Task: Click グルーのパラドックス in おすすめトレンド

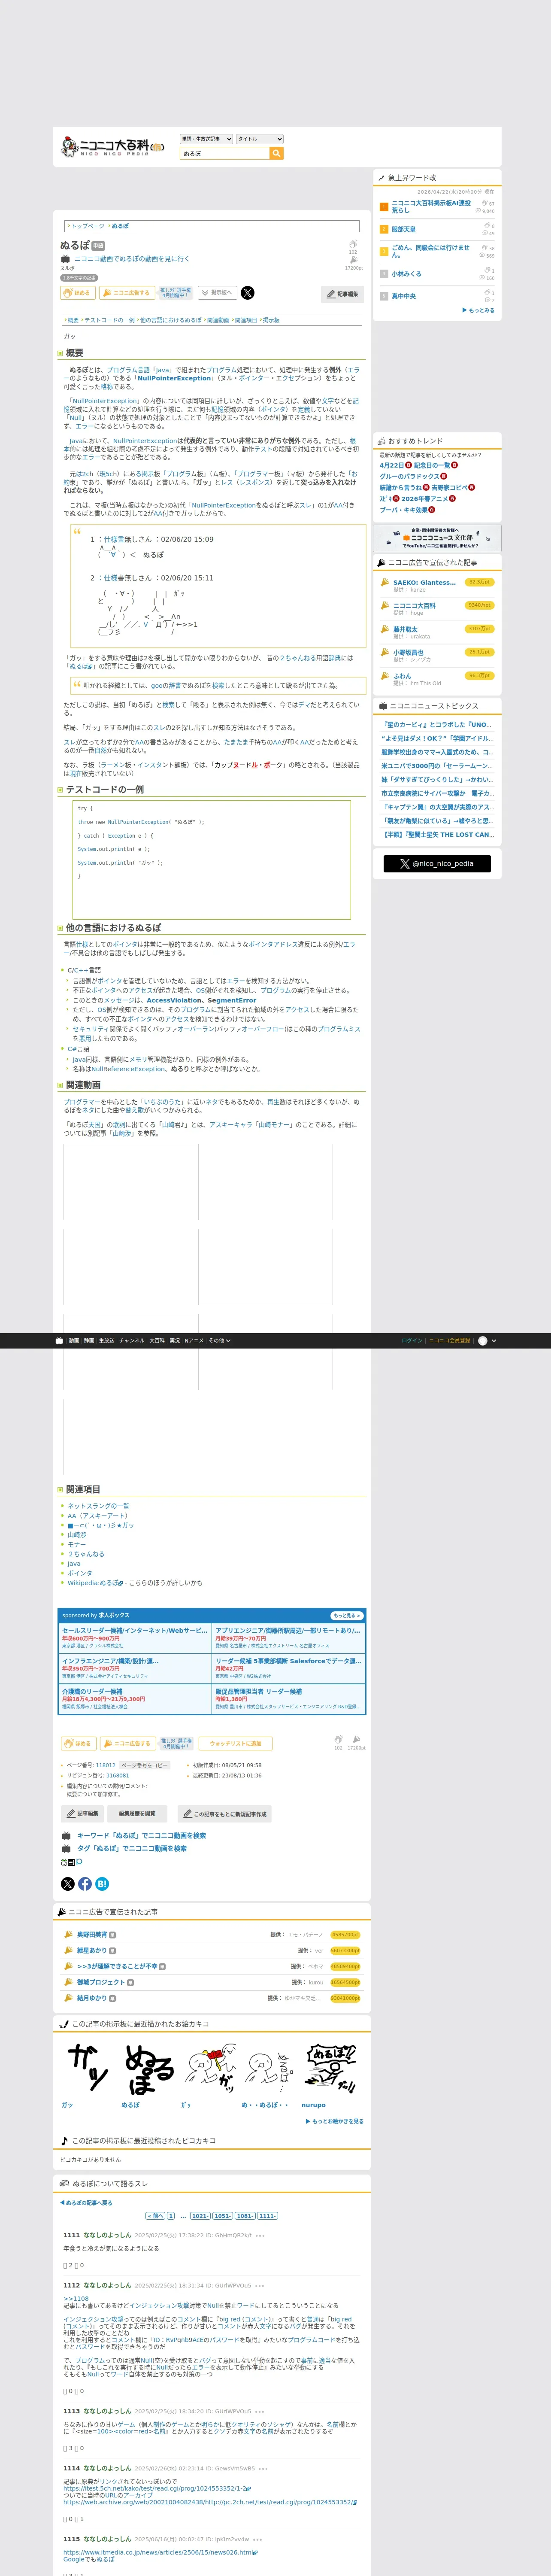Action: [410, 476]
